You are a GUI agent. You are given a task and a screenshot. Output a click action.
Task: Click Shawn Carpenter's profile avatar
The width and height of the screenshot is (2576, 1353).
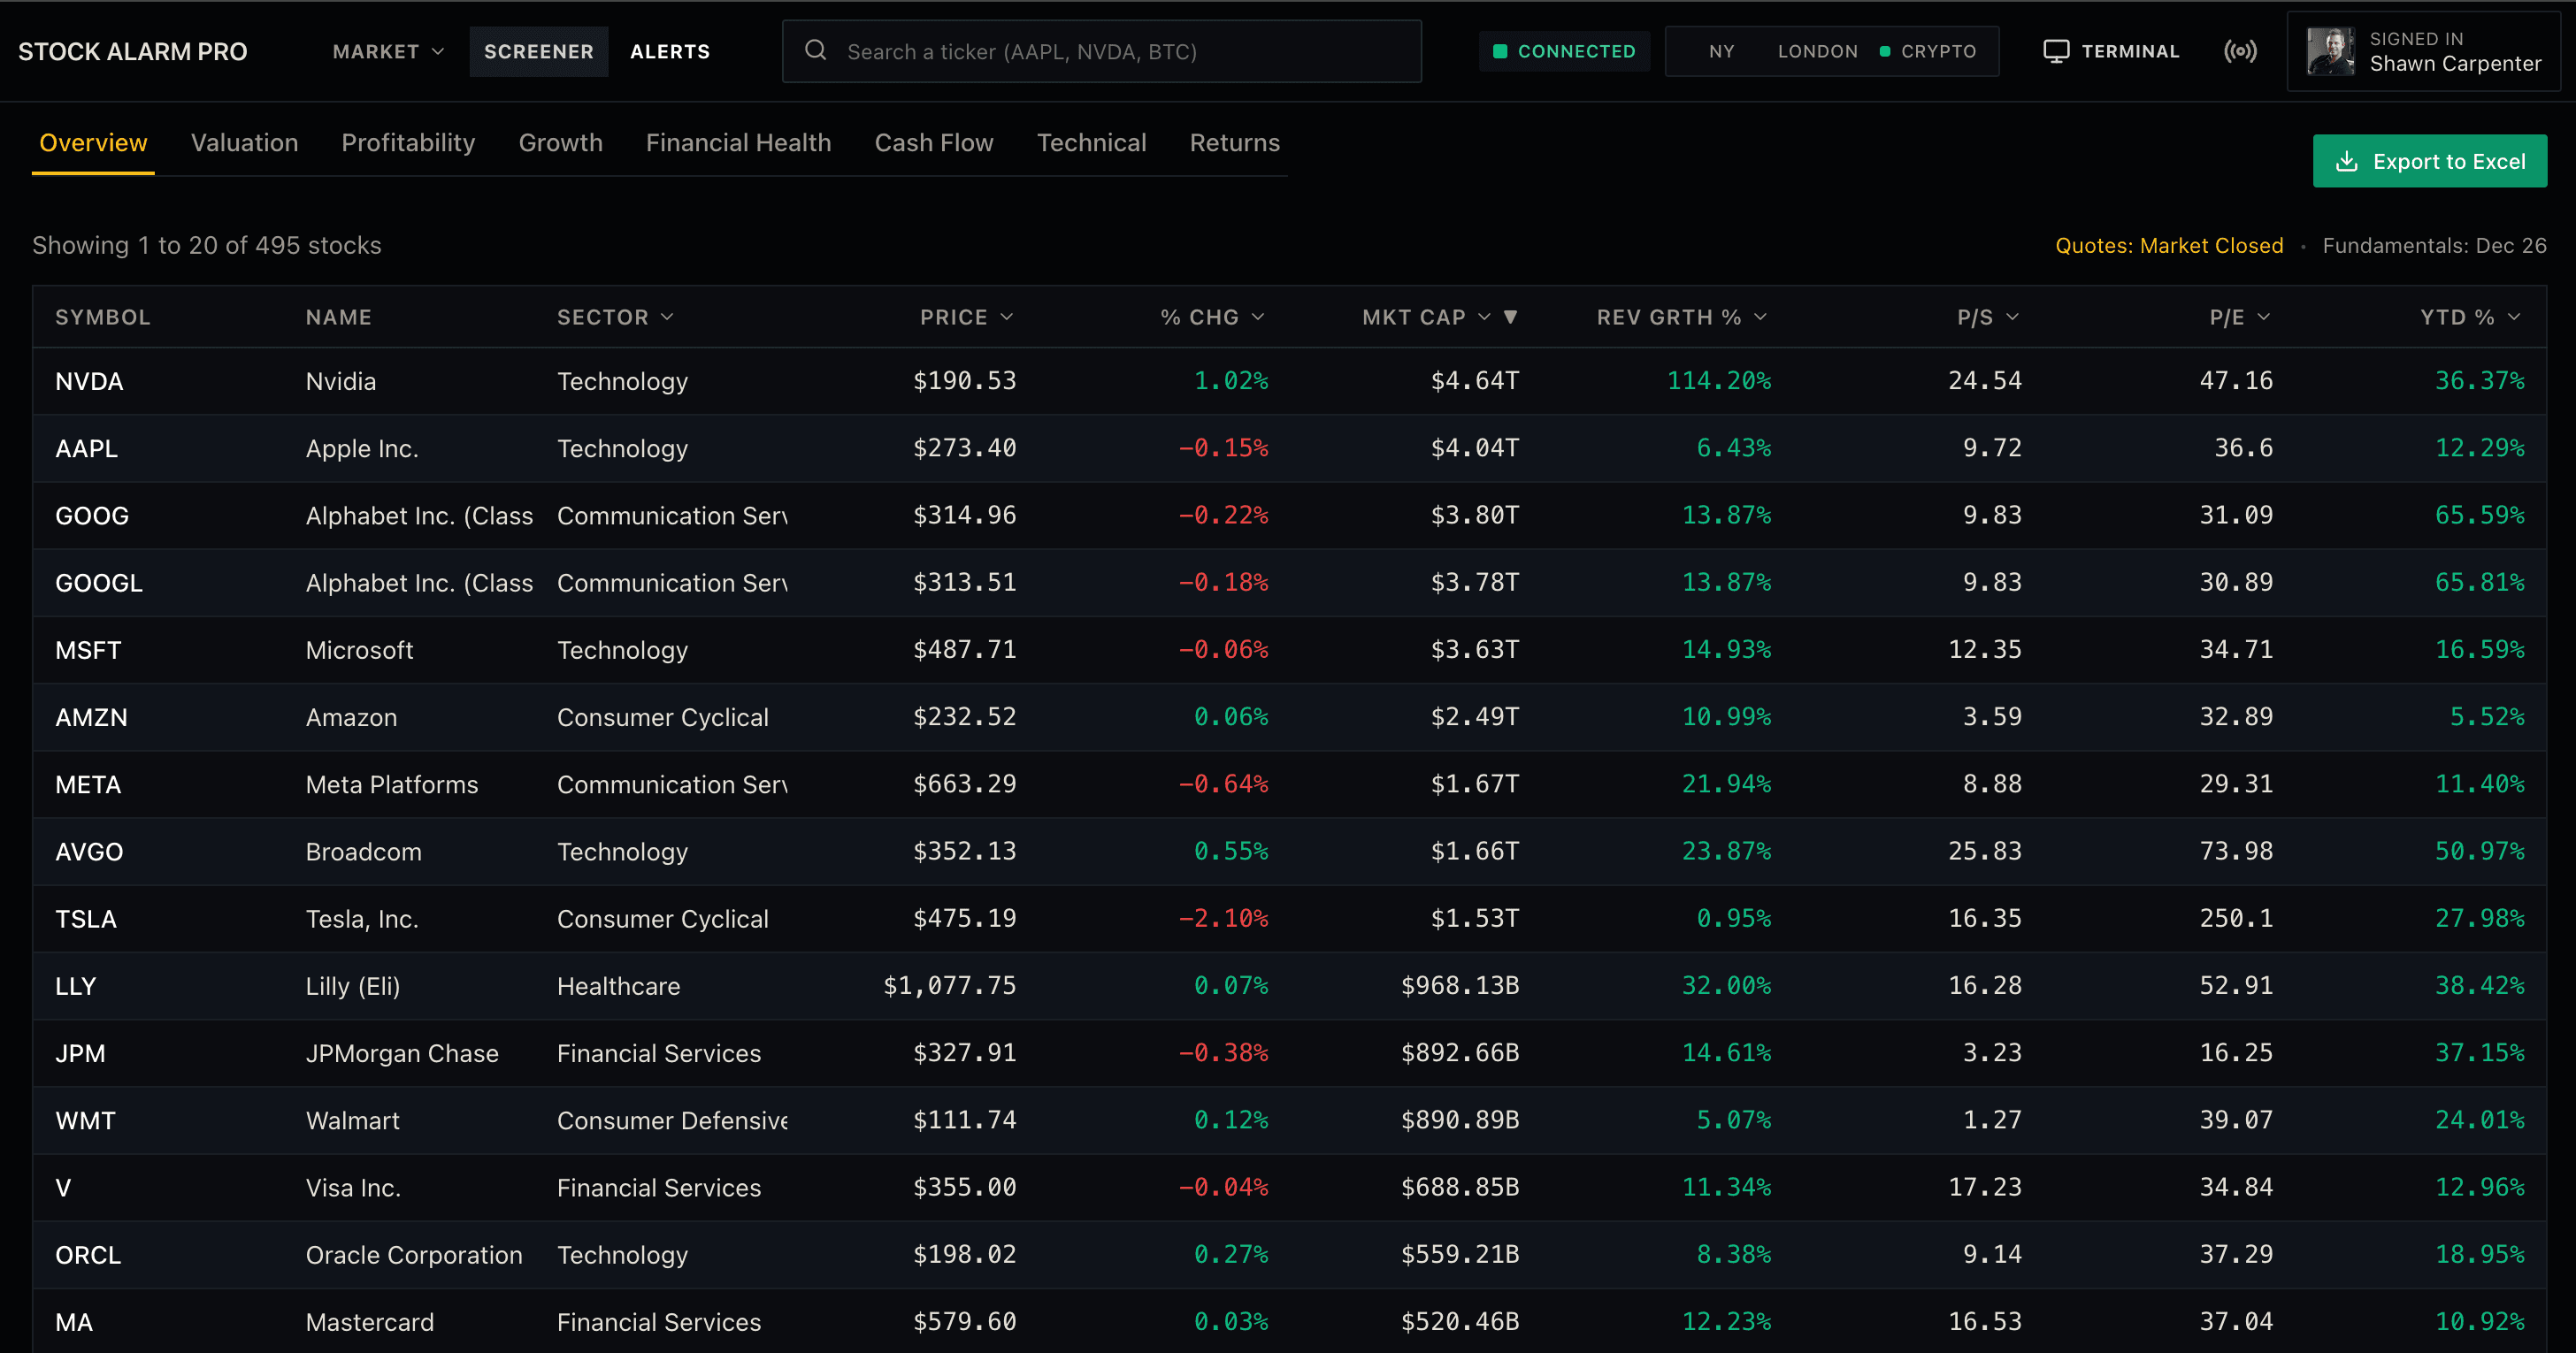pyautogui.click(x=2331, y=51)
